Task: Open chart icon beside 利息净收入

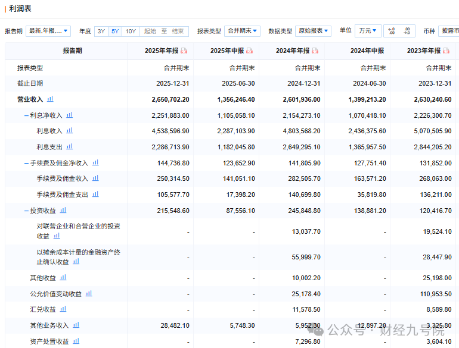Action: 69,115
